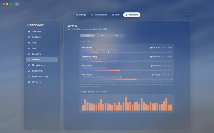
Task: Click the End of turn label
Action: pos(87,48)
